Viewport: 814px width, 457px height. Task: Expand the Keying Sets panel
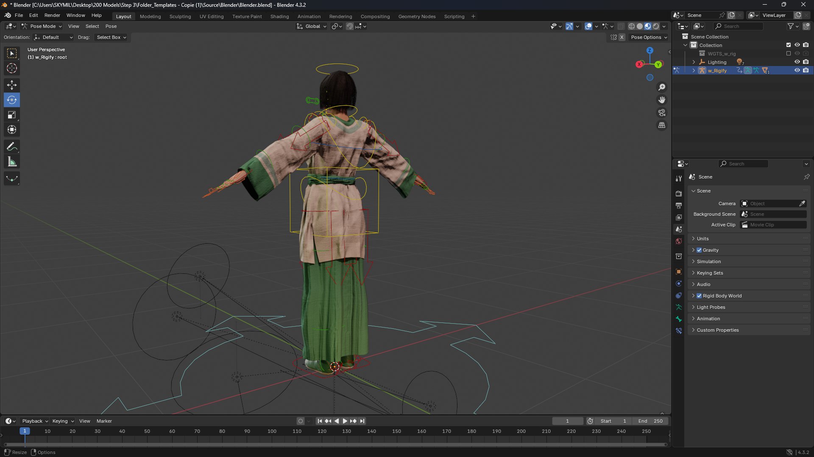(749, 273)
